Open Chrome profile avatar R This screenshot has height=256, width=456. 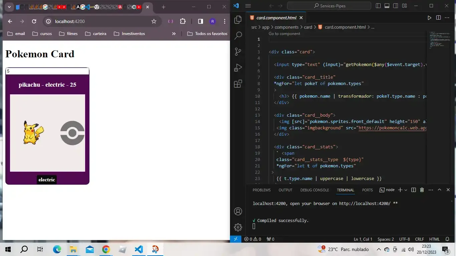click(213, 21)
